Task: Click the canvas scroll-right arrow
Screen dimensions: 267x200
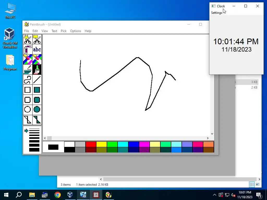Action: point(208,138)
